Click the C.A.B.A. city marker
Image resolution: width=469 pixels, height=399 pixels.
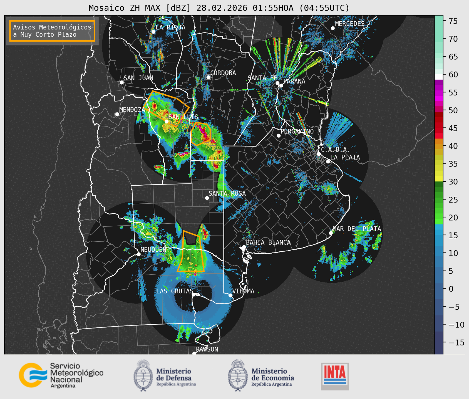click(x=319, y=154)
